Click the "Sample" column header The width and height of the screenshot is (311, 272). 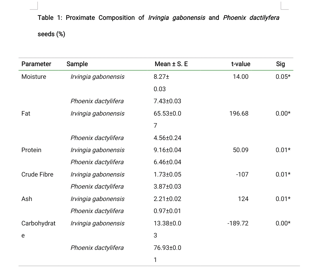[x=77, y=64]
